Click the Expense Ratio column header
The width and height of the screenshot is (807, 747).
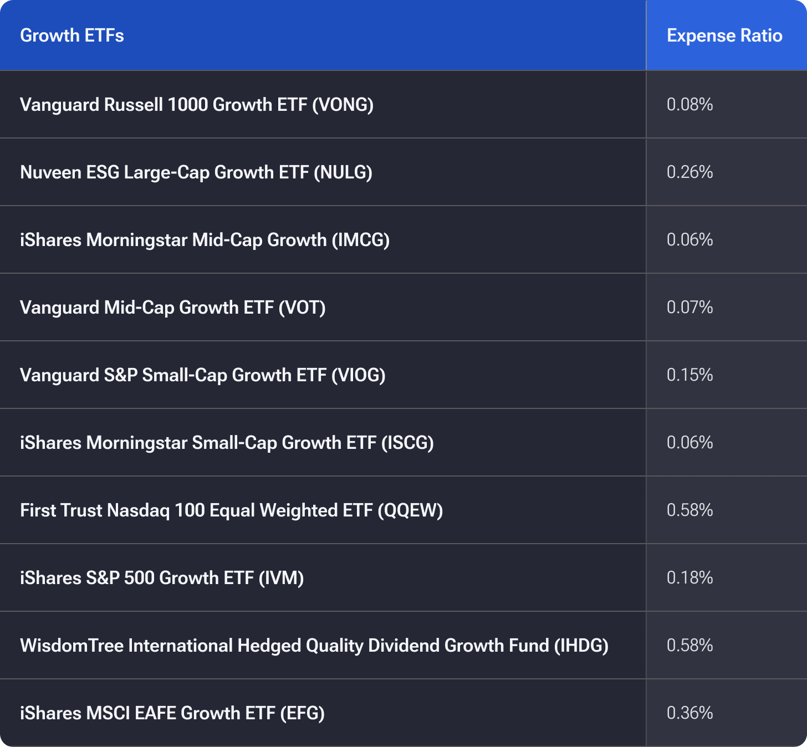724,35
